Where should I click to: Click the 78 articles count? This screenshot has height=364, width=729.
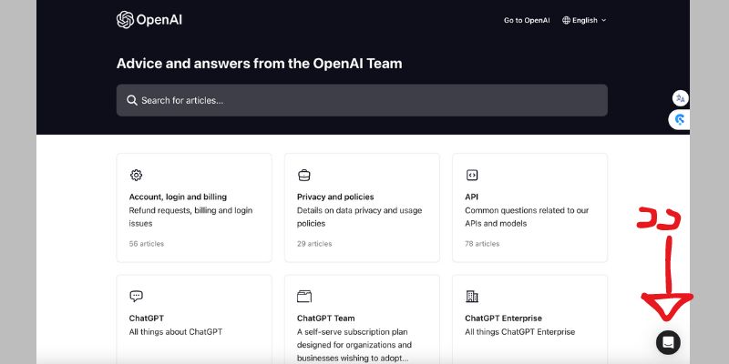pos(482,244)
